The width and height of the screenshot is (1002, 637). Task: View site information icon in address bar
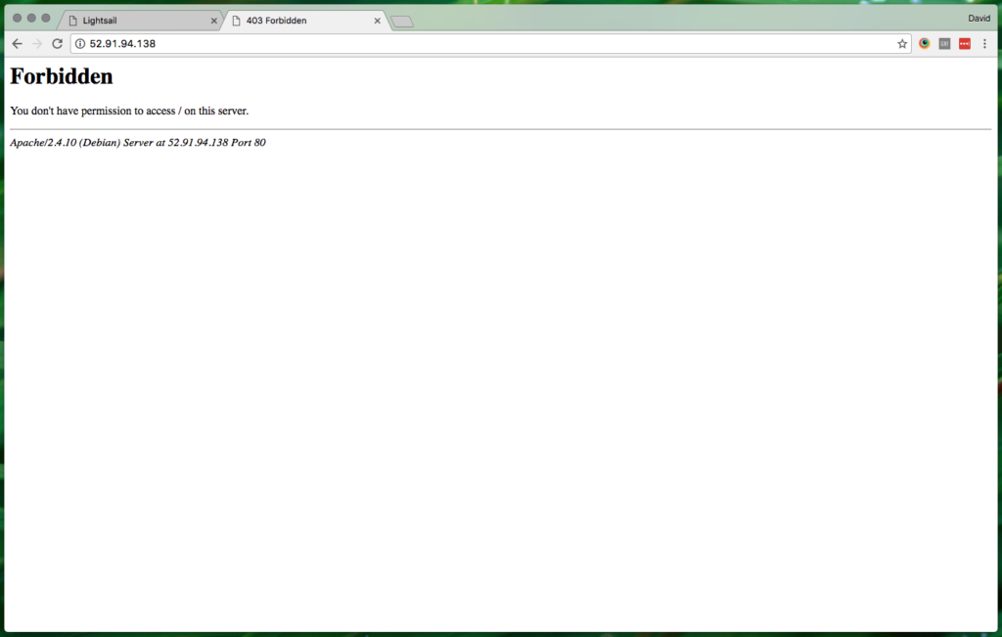pos(80,43)
